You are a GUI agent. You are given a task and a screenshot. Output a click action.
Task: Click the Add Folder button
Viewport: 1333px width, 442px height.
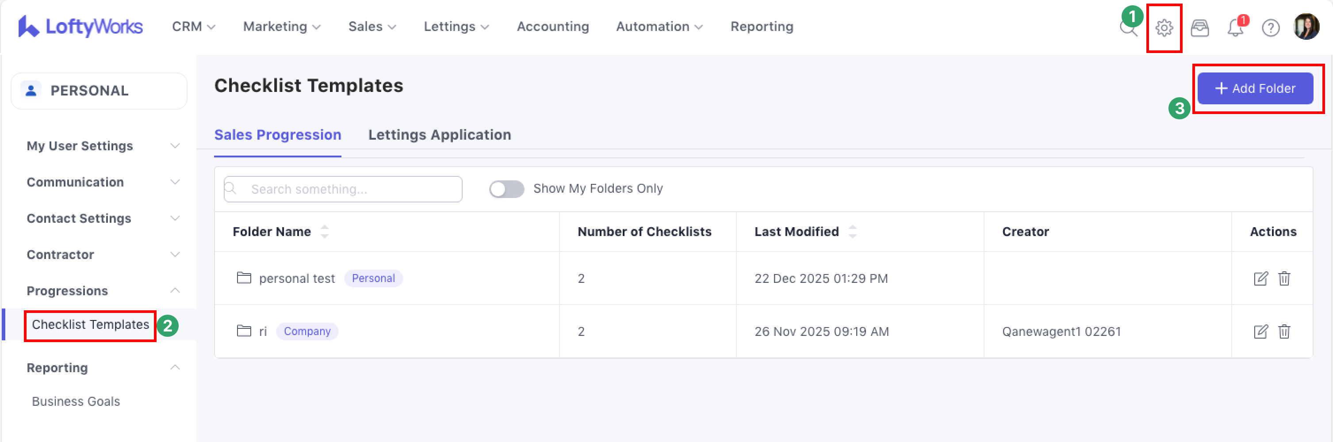pos(1255,88)
